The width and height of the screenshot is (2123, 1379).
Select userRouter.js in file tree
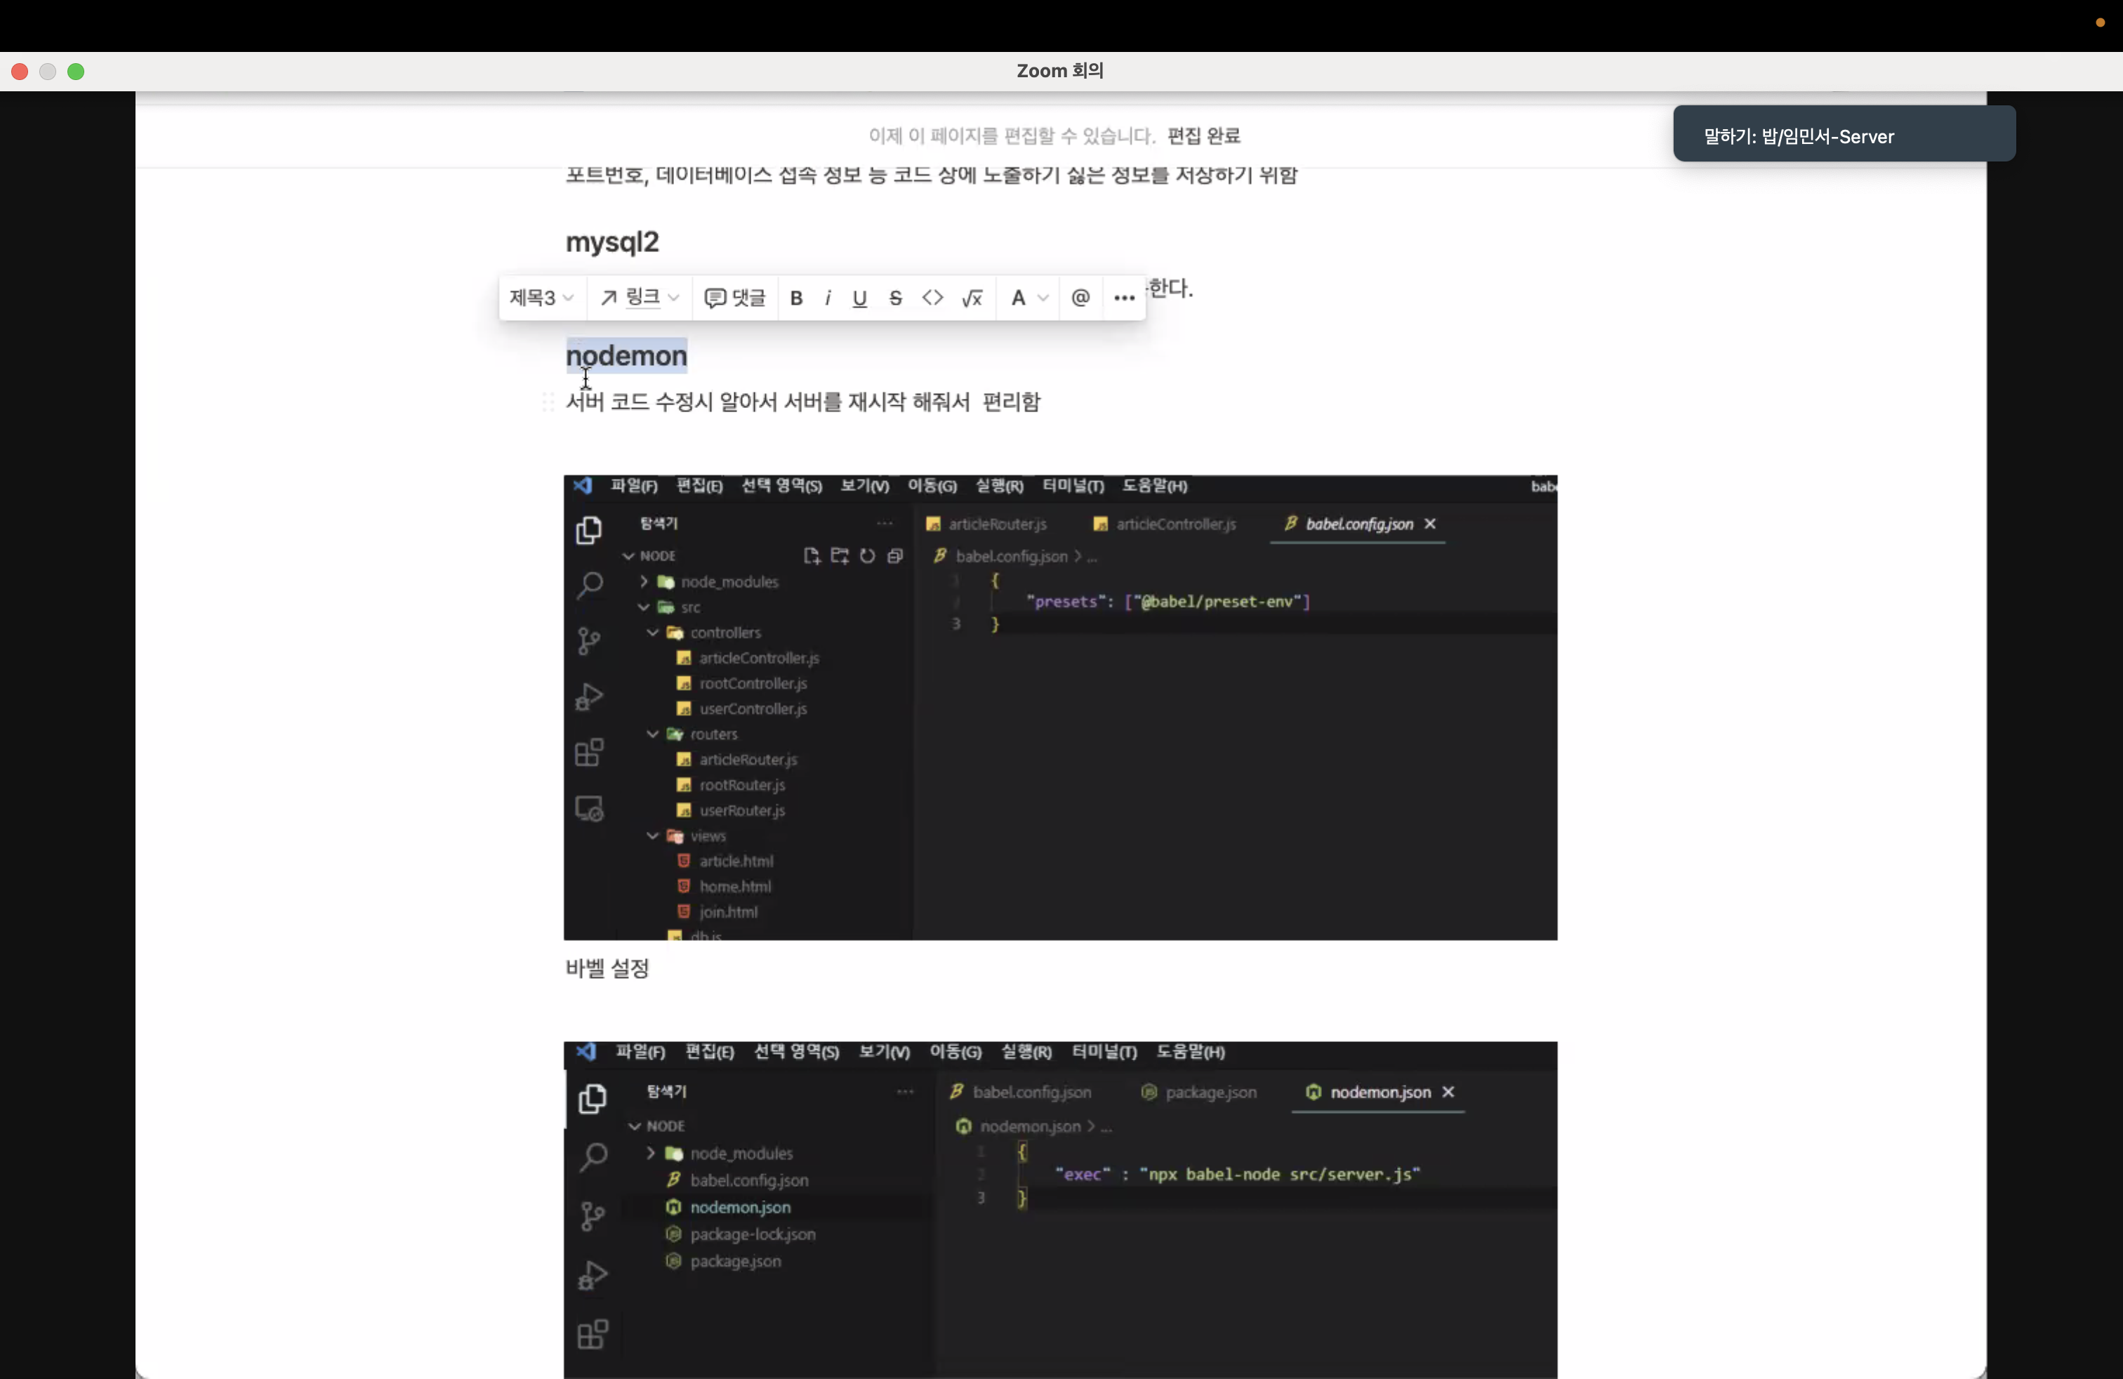[x=741, y=811]
